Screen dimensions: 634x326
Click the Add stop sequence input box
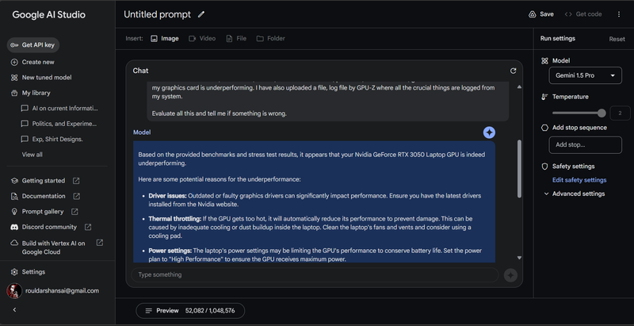point(585,145)
